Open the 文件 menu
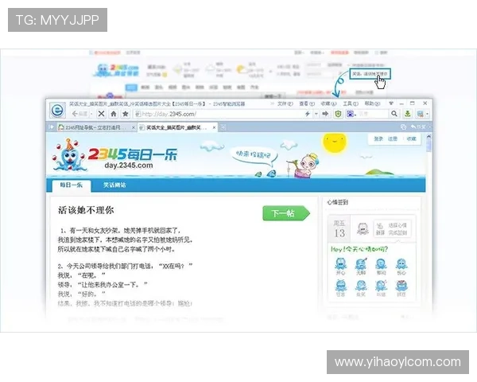Image resolution: width=477 pixels, height=382 pixels. [x=285, y=104]
